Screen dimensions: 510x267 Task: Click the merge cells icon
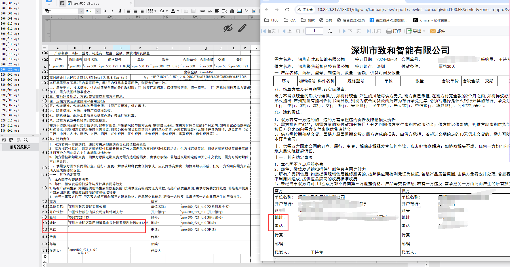pos(186,11)
